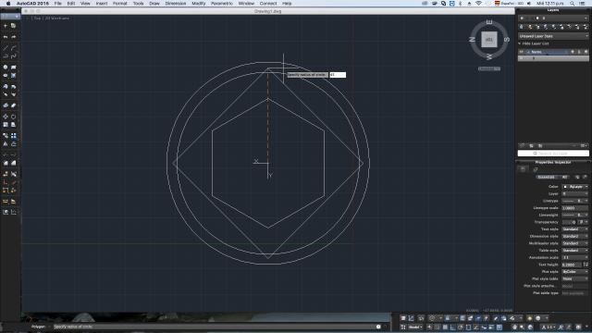This screenshot has height=333, width=592.
Task: Open the current layer dropdown atop the Layers panel
Action: coord(553,18)
